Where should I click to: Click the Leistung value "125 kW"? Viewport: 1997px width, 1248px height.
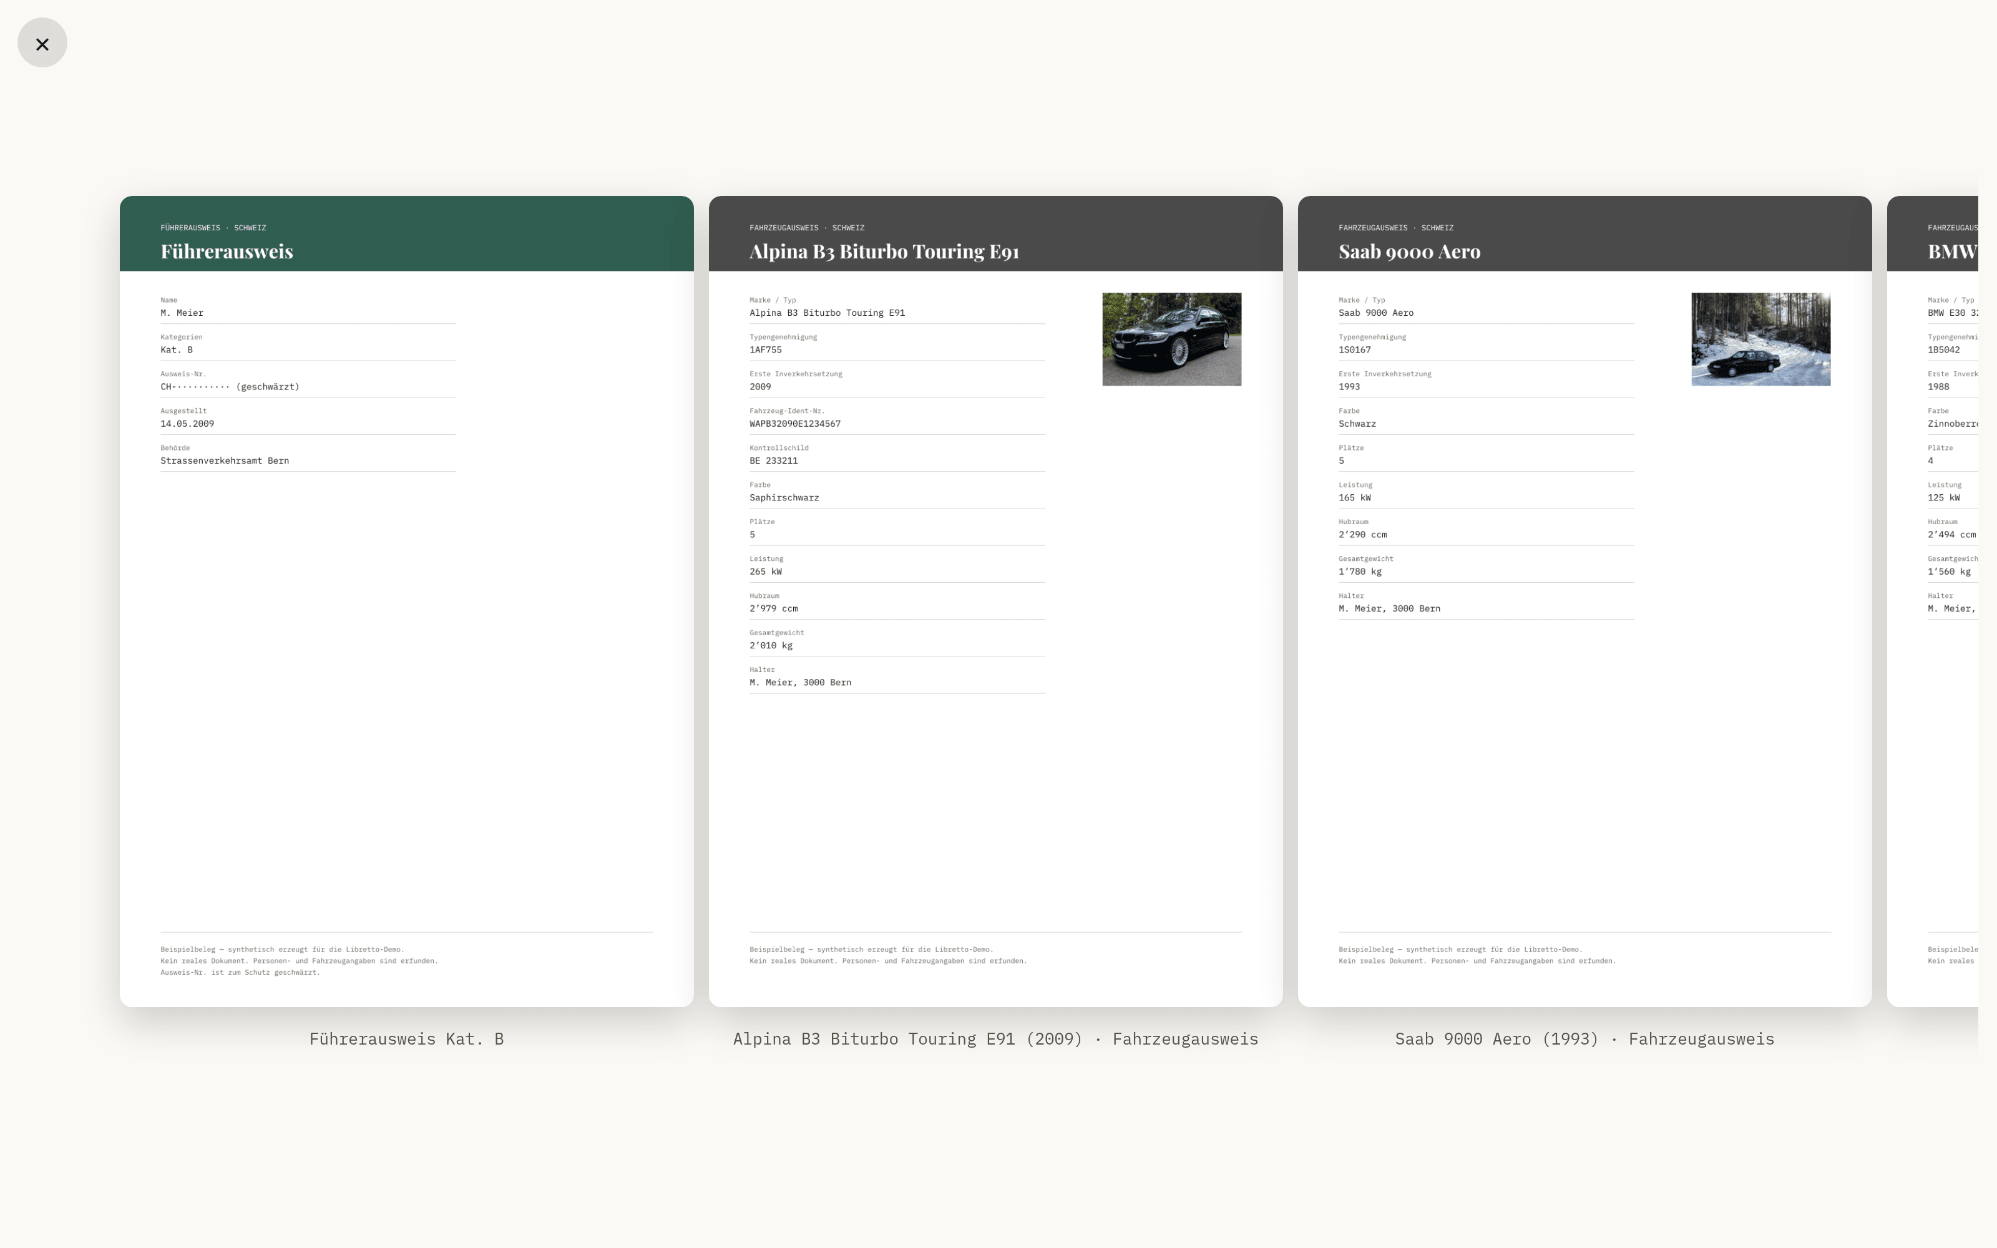1943,499
